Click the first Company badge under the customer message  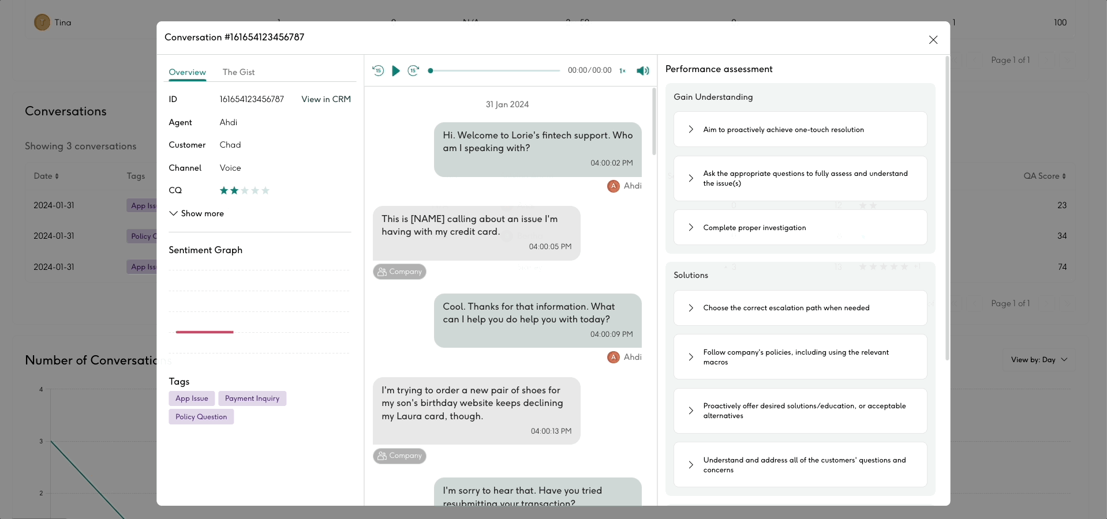[x=399, y=272]
